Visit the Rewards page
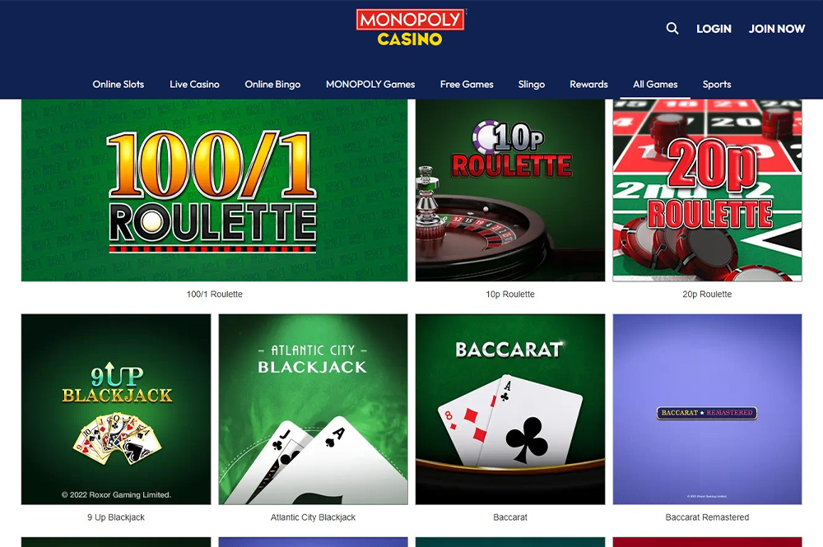The image size is (823, 547). [588, 85]
